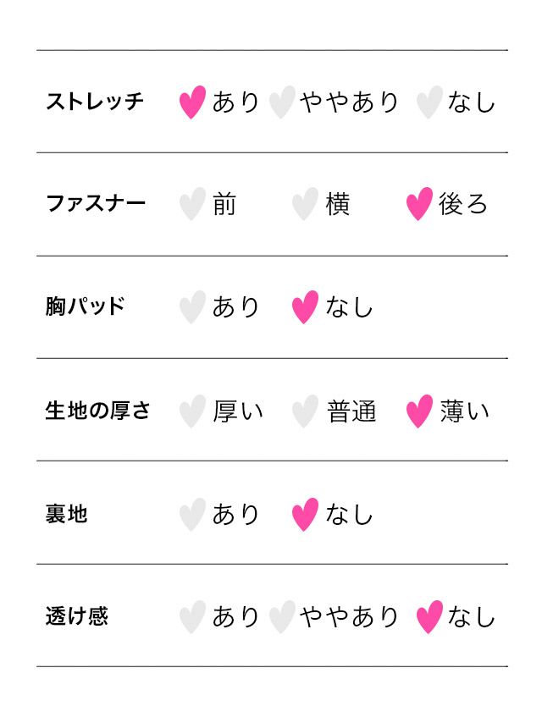The width and height of the screenshot is (542, 723).
Task: Choose the 厚い fabric thickness heart
Action: click(193, 411)
